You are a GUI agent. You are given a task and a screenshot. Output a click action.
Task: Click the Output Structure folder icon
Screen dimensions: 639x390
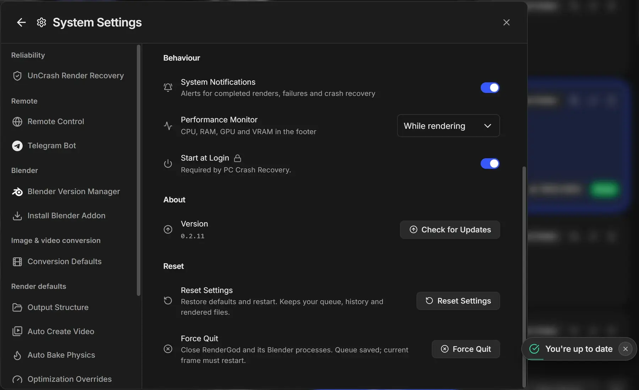pyautogui.click(x=17, y=307)
